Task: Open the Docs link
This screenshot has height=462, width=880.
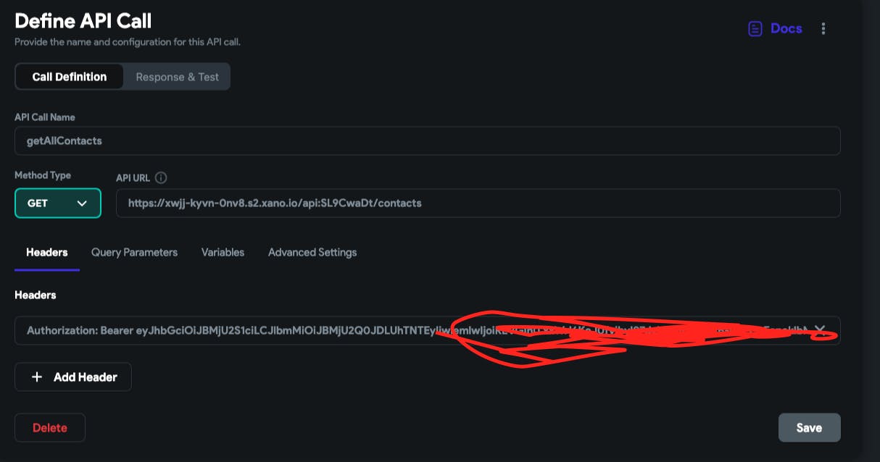Action: point(775,29)
